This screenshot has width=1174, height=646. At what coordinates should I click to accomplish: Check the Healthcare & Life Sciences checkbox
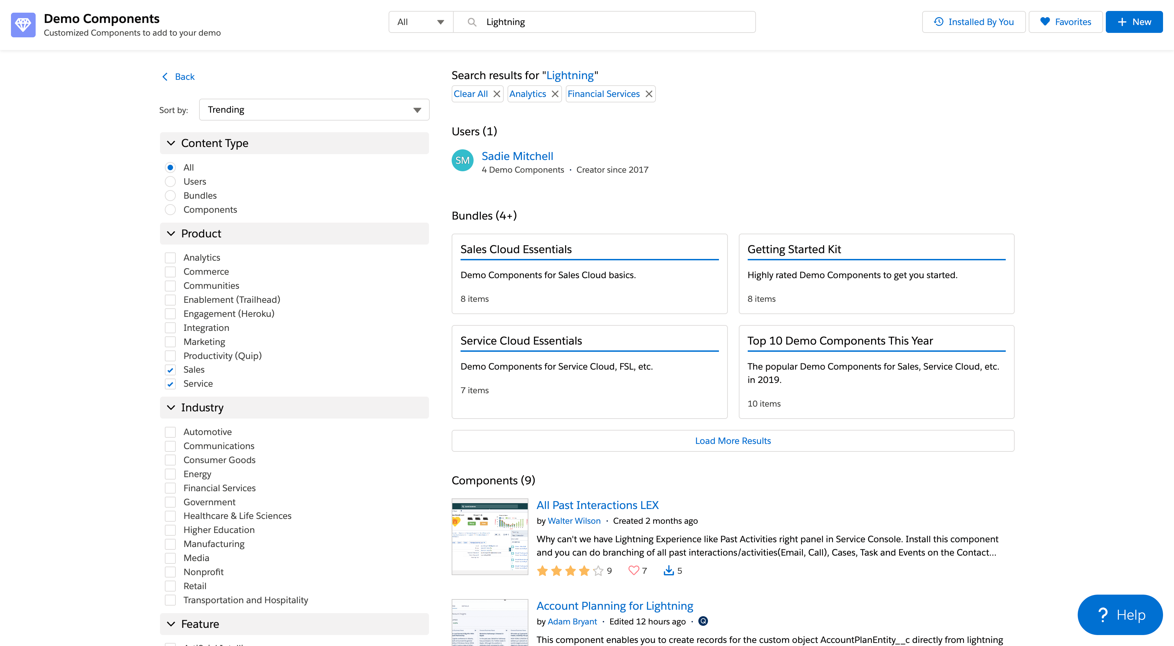click(170, 516)
